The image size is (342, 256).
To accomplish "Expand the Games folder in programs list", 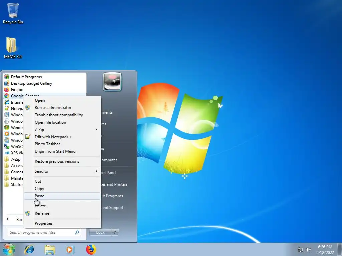I will (x=13, y=172).
